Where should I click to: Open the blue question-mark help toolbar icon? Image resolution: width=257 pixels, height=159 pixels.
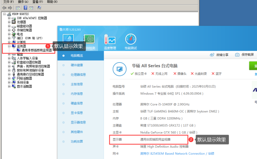pos(25,8)
